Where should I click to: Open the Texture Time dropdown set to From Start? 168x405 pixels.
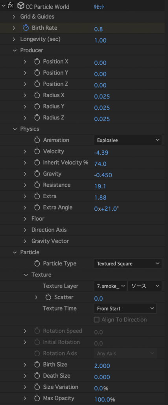125,308
